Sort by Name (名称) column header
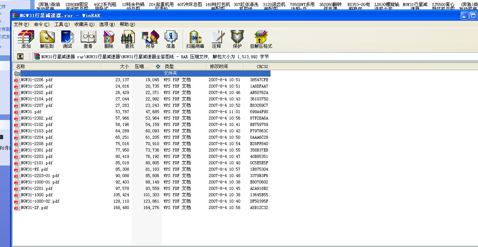The image size is (478, 247). coord(57,67)
